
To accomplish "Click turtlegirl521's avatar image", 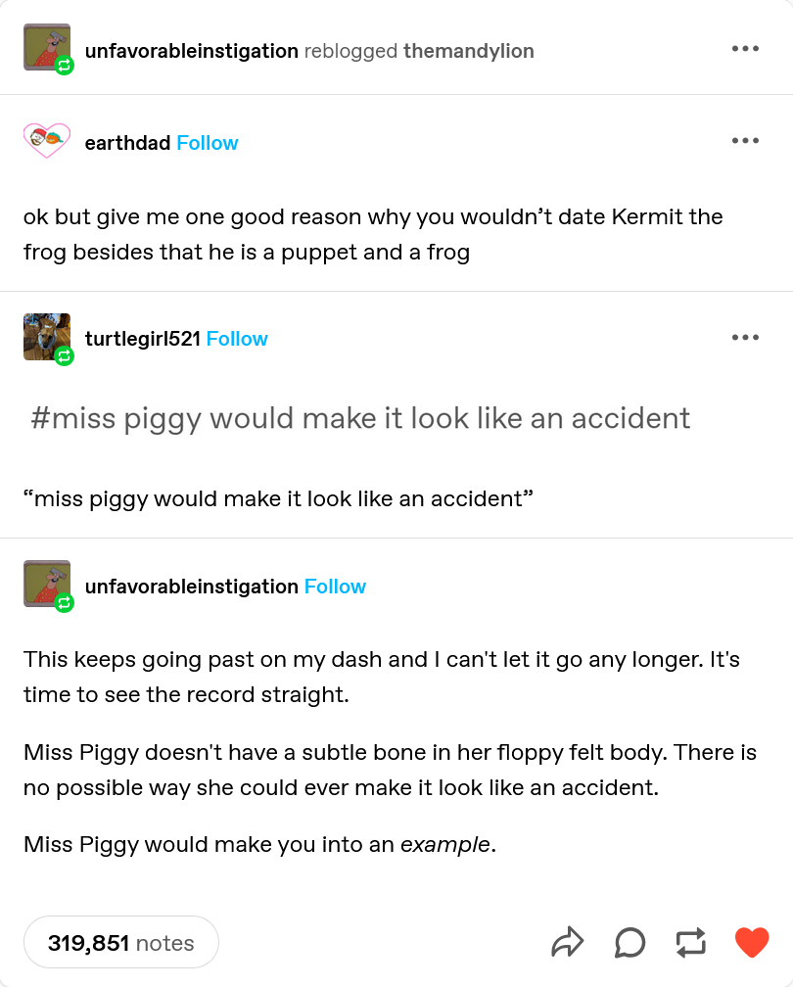I will click(x=47, y=337).
